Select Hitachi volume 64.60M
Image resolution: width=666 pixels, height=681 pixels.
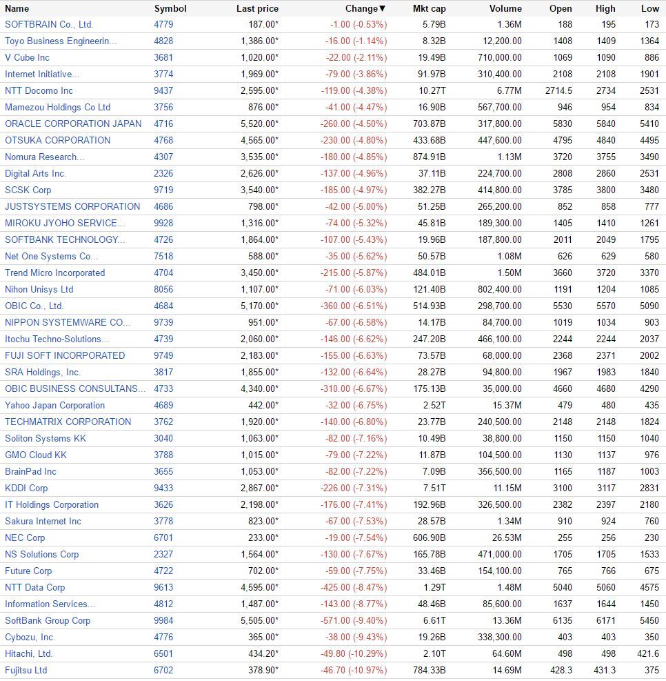coord(507,653)
